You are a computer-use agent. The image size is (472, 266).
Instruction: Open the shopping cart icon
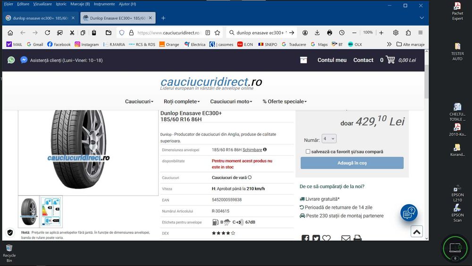(390, 60)
